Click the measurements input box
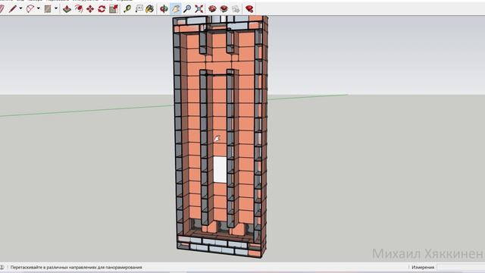485x273 pixels. tap(462, 267)
